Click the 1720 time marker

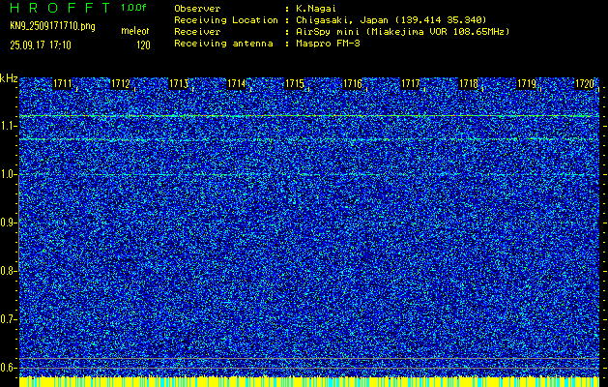585,83
